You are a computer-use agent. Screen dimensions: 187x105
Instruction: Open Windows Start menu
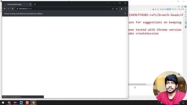pos(3,102)
